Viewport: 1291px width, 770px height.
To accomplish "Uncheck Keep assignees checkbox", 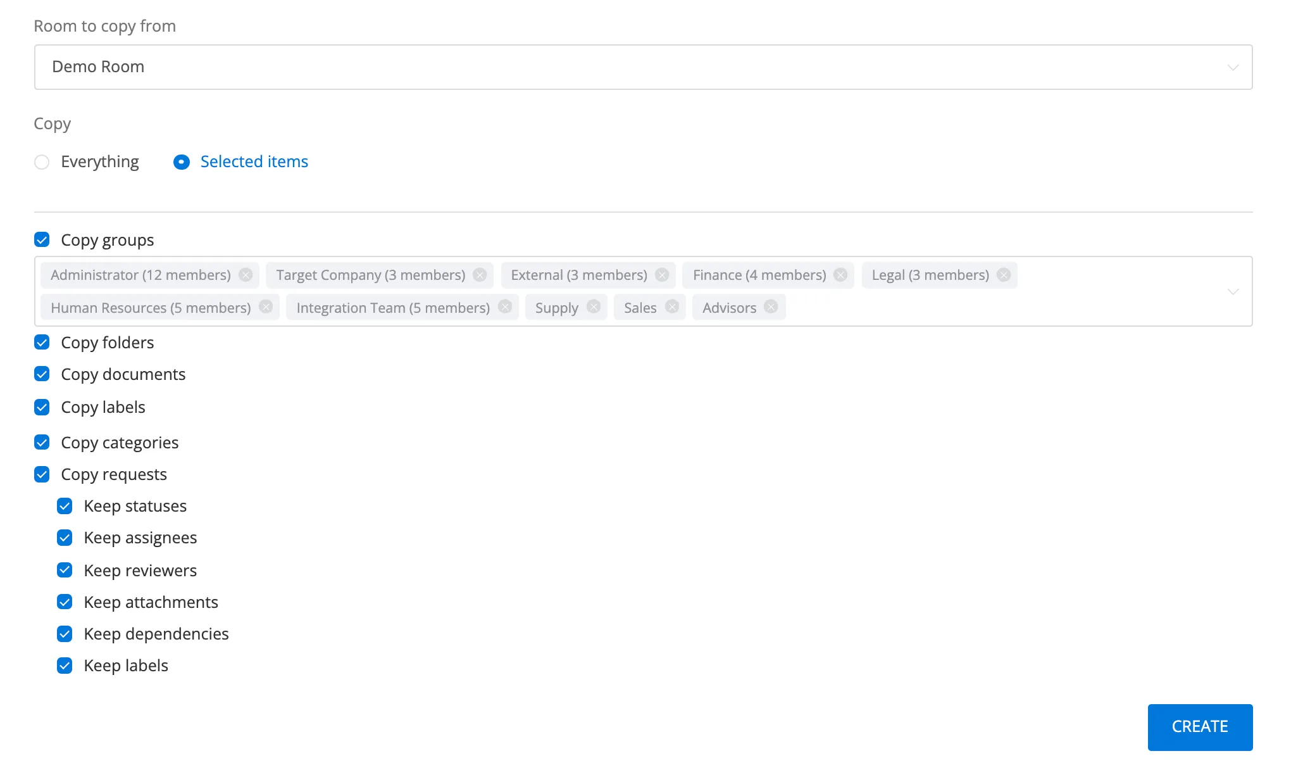I will click(x=65, y=538).
